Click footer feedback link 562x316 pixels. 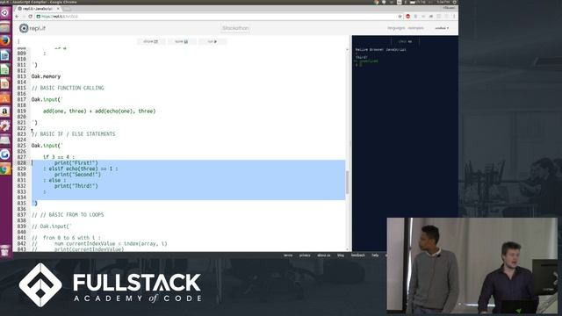[357, 255]
